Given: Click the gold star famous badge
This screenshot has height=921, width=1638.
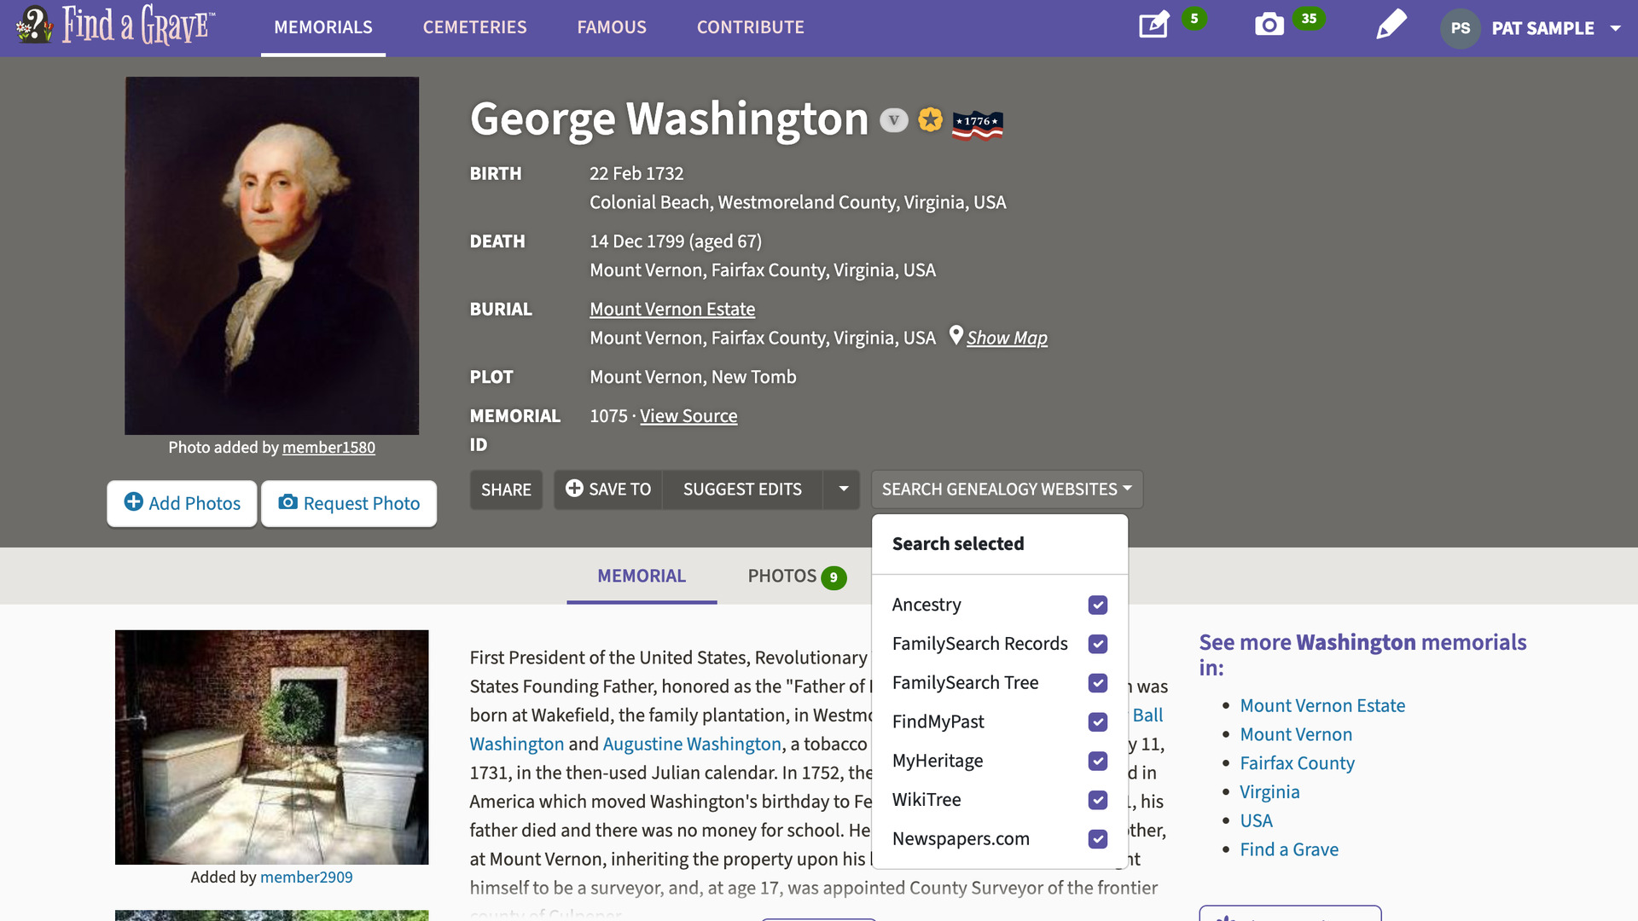Looking at the screenshot, I should click(930, 119).
